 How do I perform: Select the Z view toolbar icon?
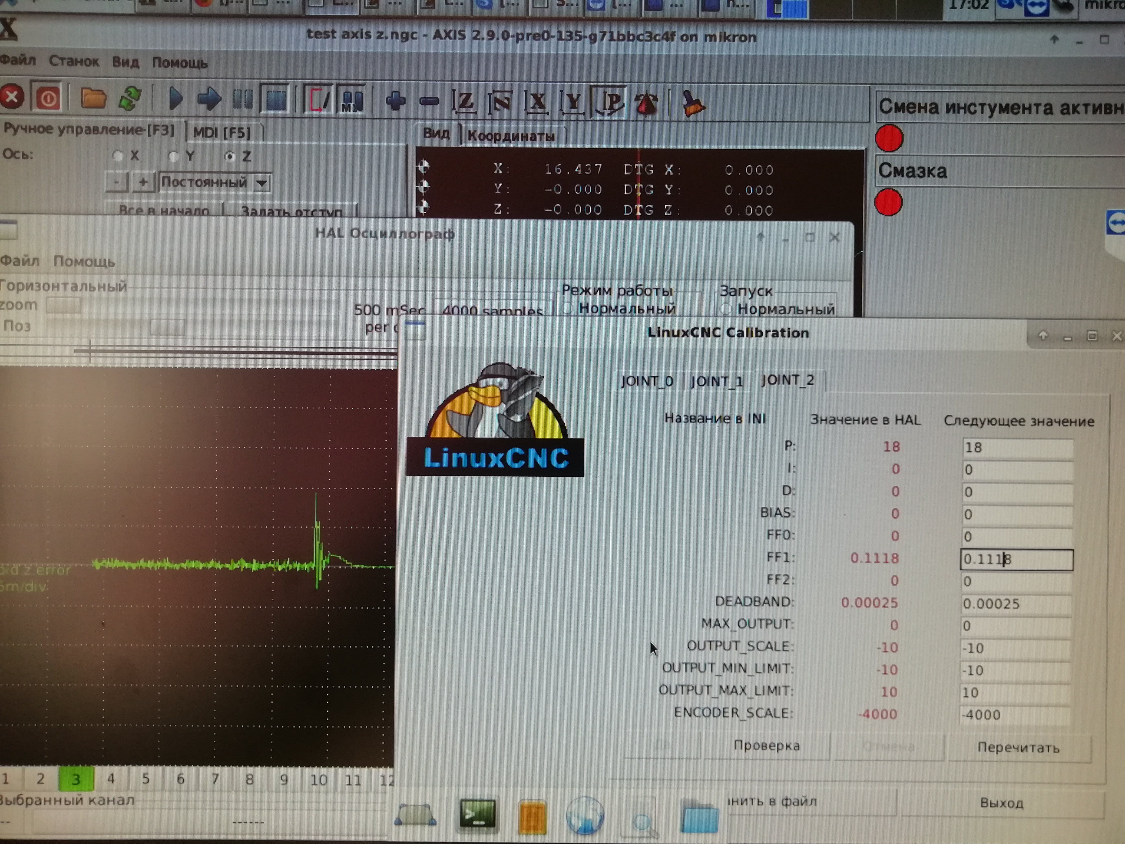point(464,101)
